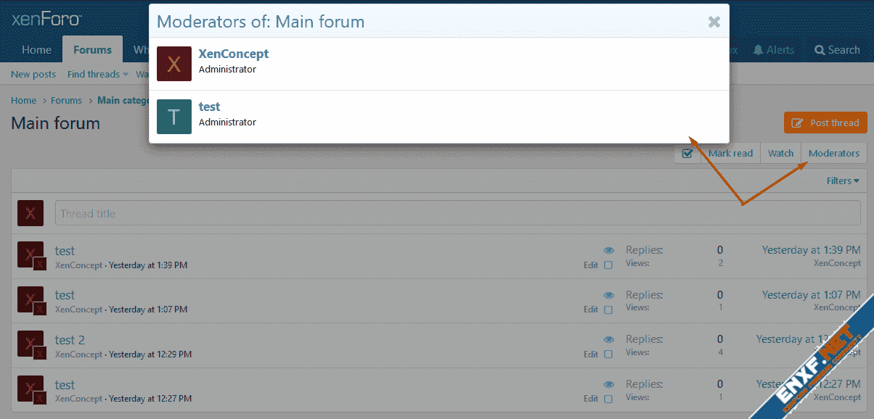Viewport: 874px width, 419px height.
Task: Click the Post thread button
Action: tap(825, 123)
